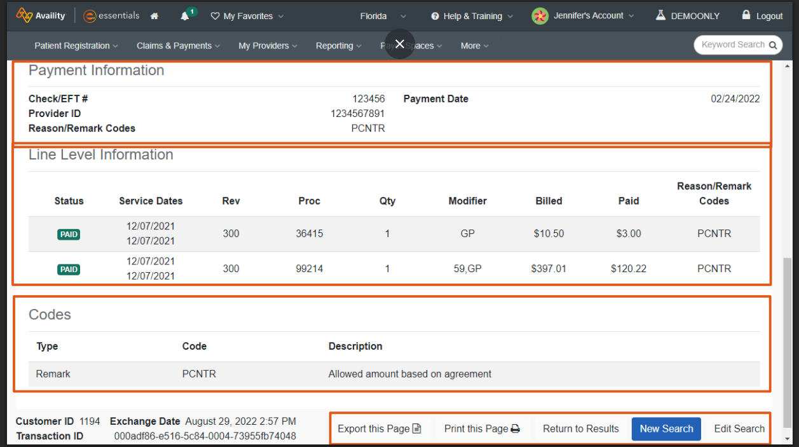The image size is (799, 447).
Task: Click inside the Keyword Search field
Action: [x=731, y=45]
